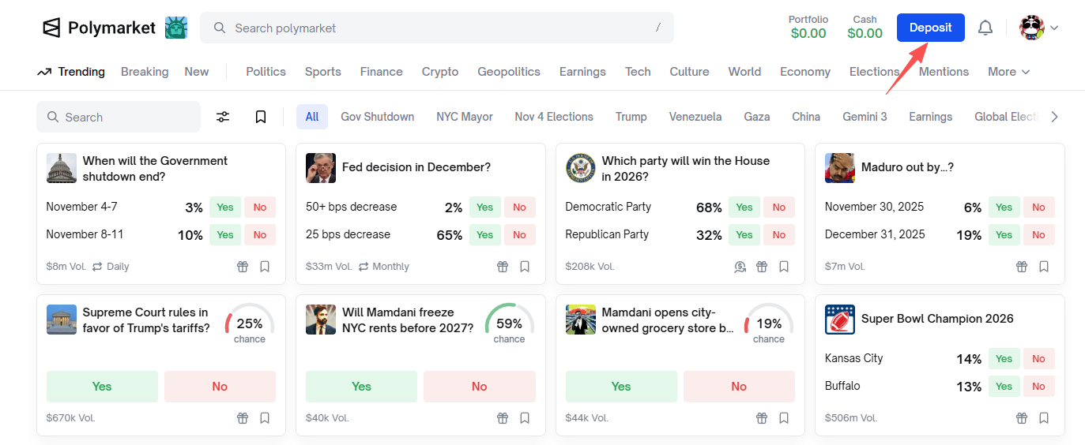Click the notifications bell icon

[x=985, y=28]
